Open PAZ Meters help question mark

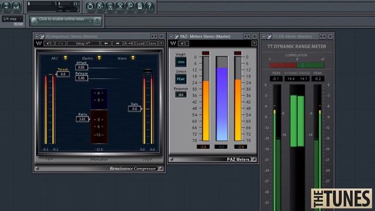coord(254,43)
